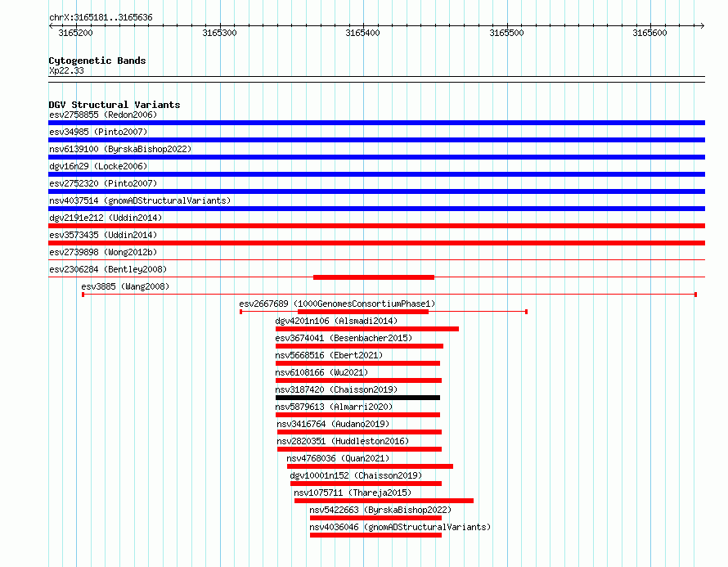
Task: Open esv3573435 (Uddin2014) label
Action: (x=103, y=235)
